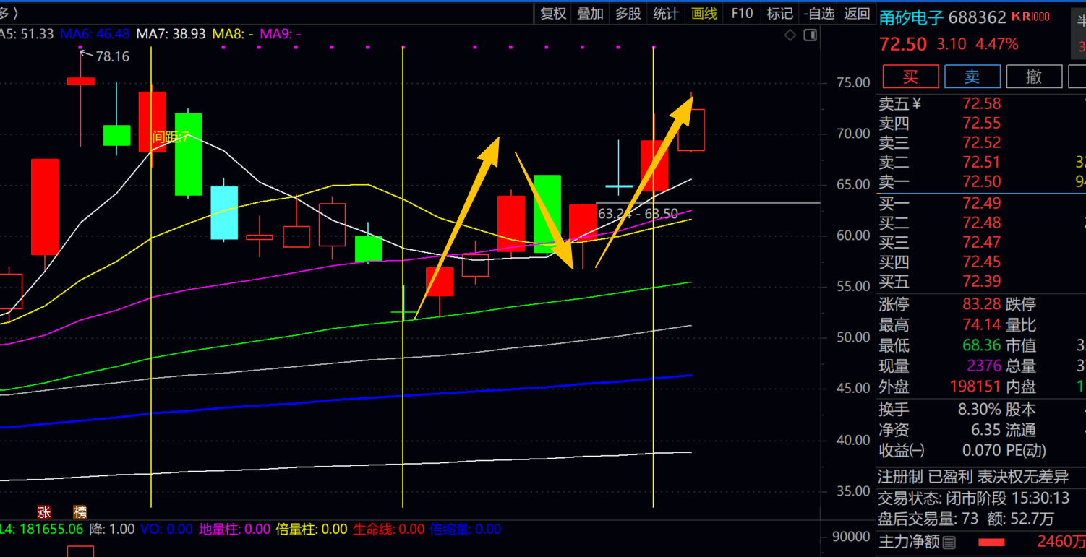Click the 最高 value 74.14
1086x557 pixels.
click(981, 325)
